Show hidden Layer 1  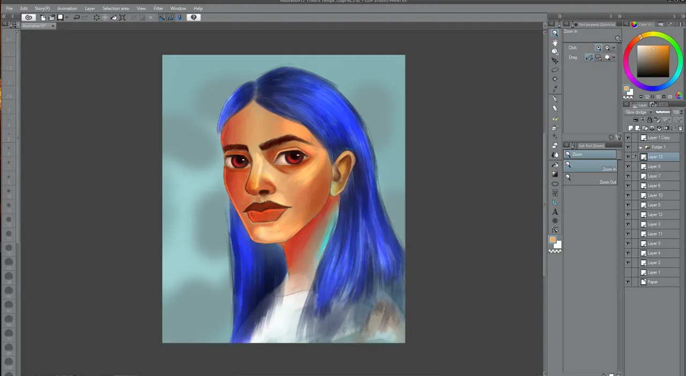628,273
